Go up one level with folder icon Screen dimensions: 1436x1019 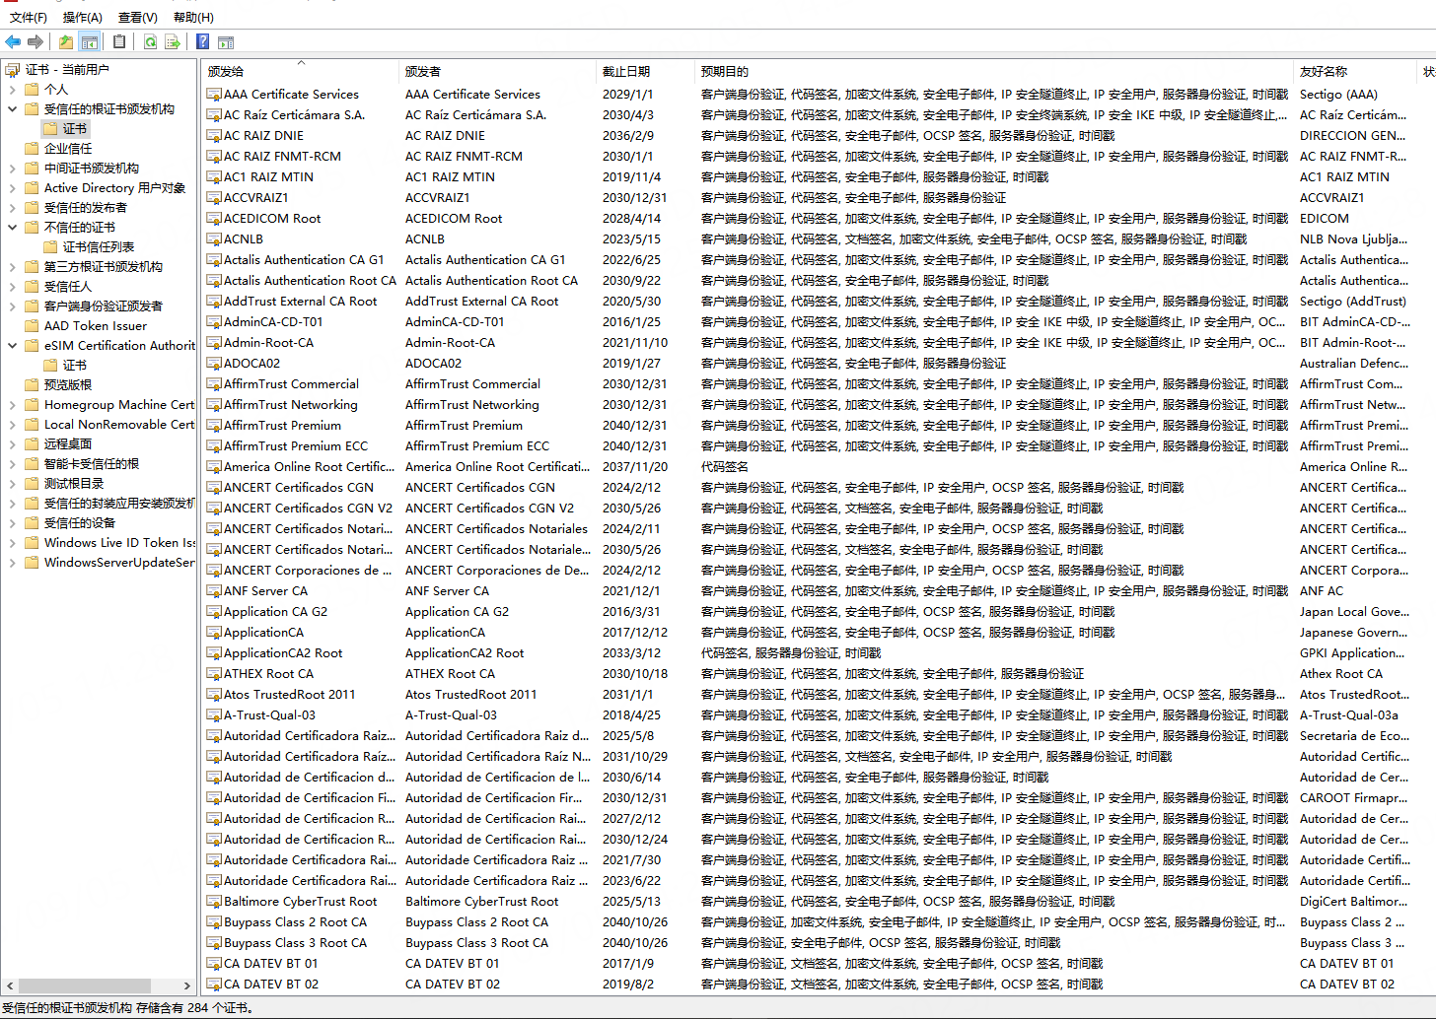tap(65, 41)
